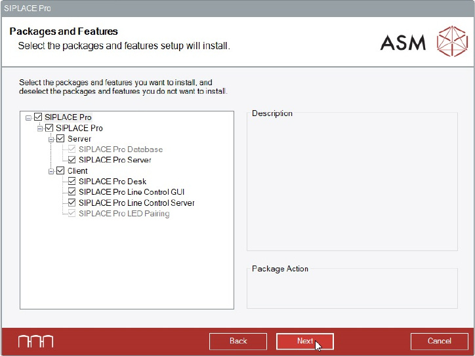The image size is (475, 356).
Task: Collapse the root SIPLACE Pro tree node
Action: (28, 117)
